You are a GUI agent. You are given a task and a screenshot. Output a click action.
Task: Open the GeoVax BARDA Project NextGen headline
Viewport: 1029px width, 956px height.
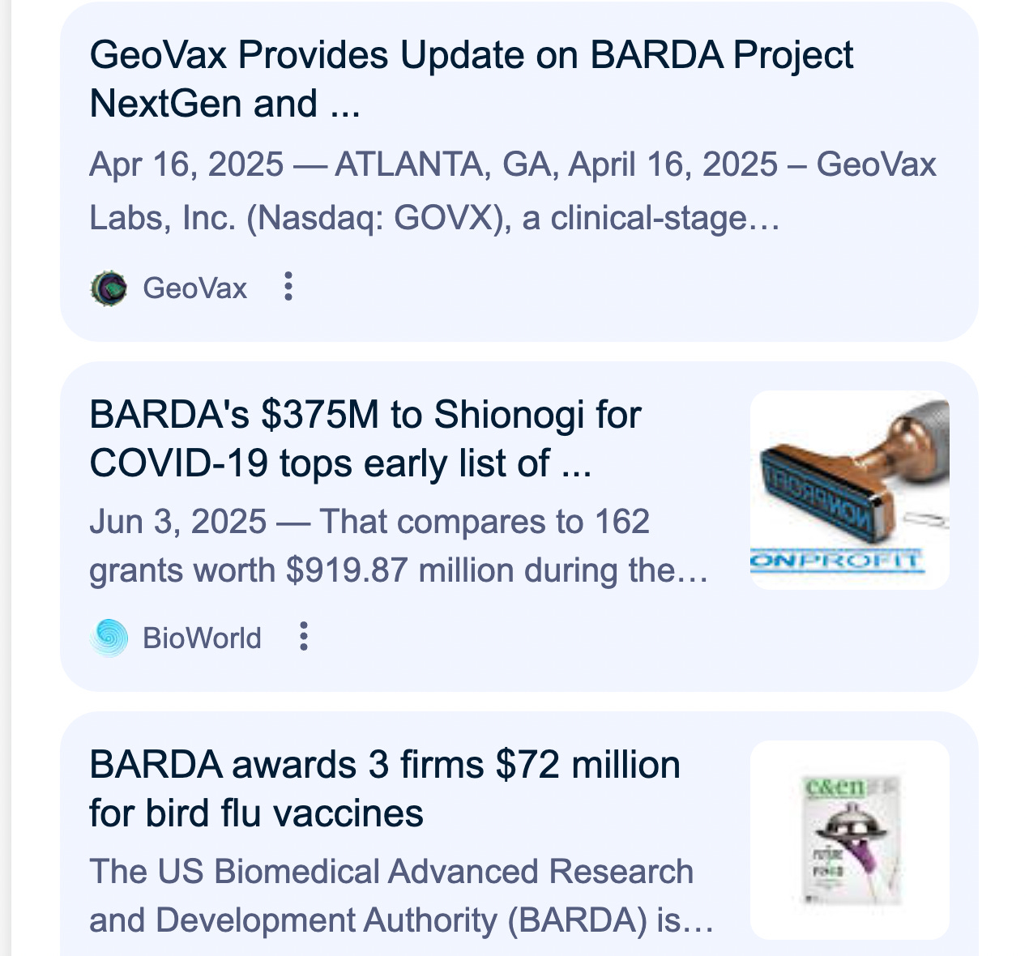pyautogui.click(x=471, y=79)
